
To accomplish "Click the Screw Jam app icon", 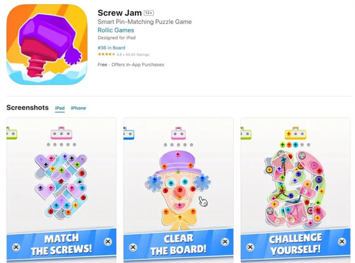I will tap(47, 44).
